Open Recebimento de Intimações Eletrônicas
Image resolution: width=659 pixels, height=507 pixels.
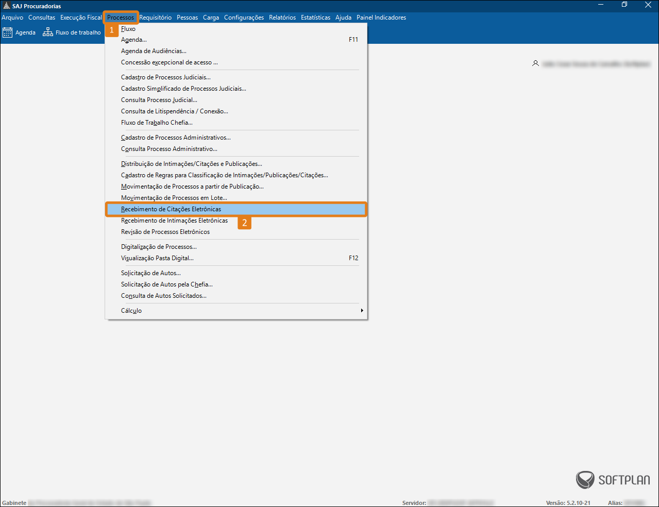[x=174, y=221]
